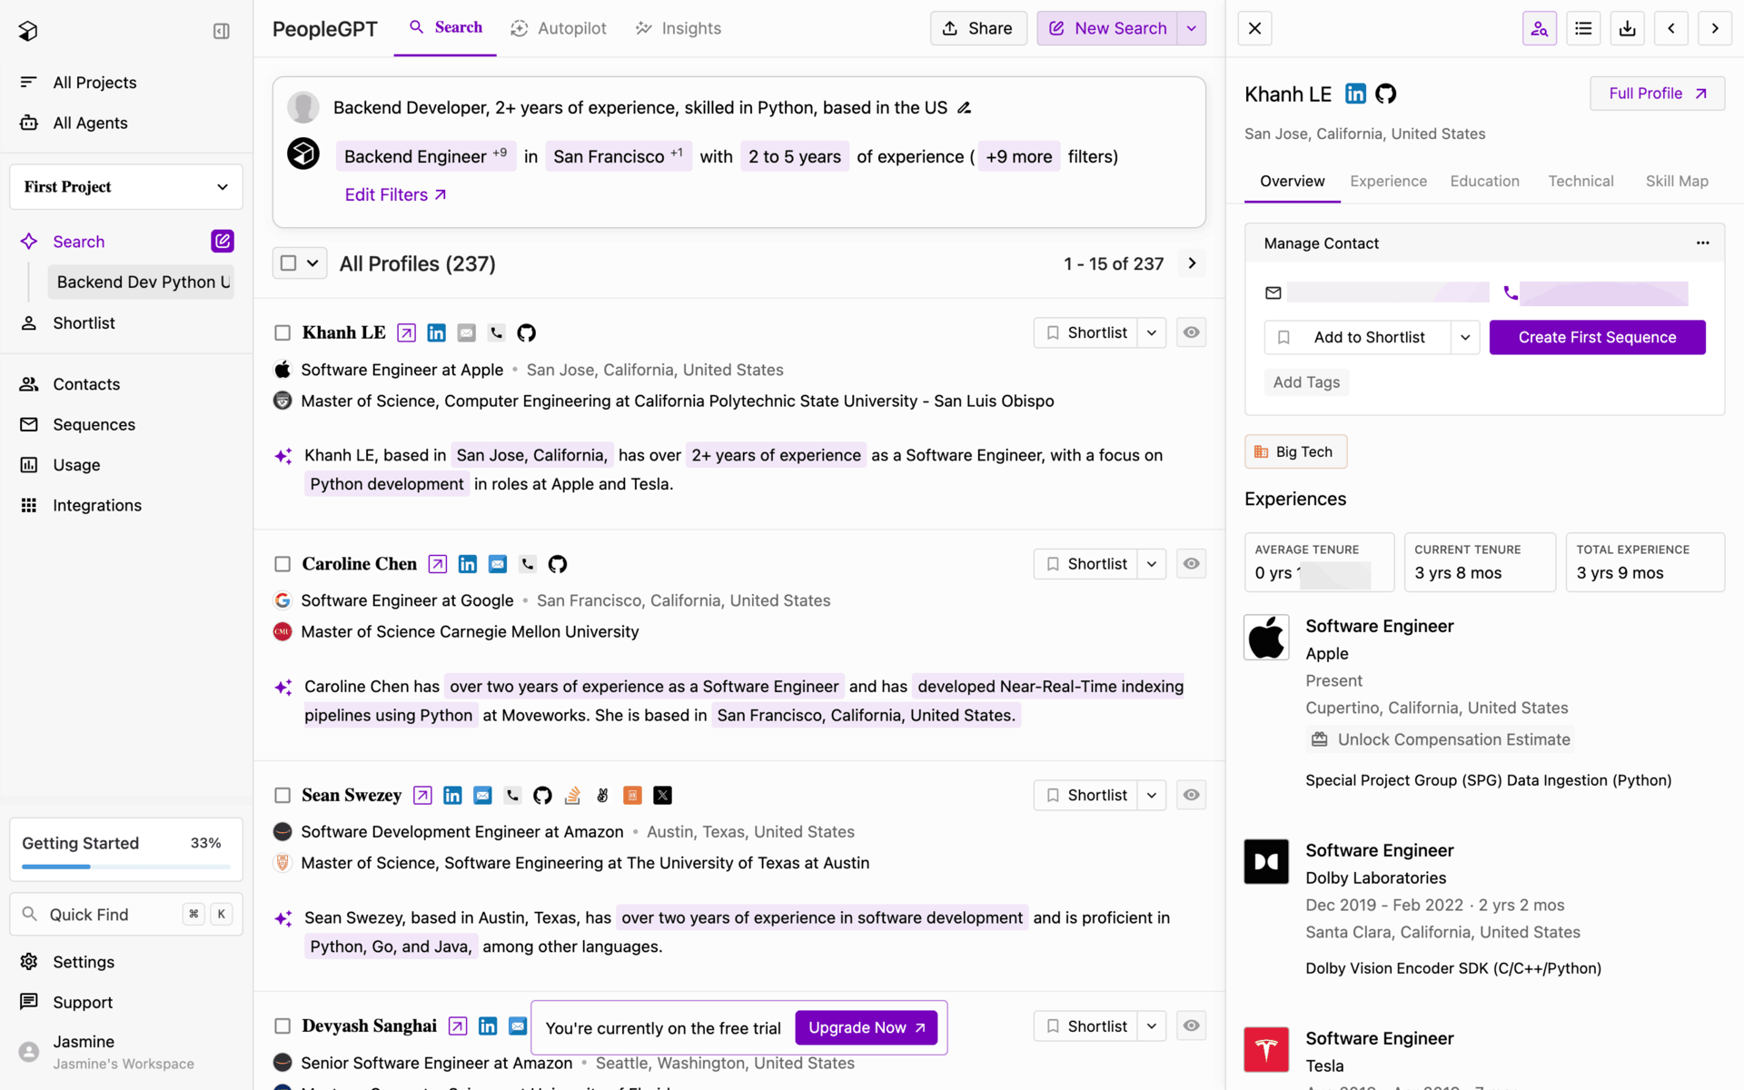Open Khanh LE's LinkedIn icon in results list
This screenshot has width=1744, height=1090.
pos(437,333)
